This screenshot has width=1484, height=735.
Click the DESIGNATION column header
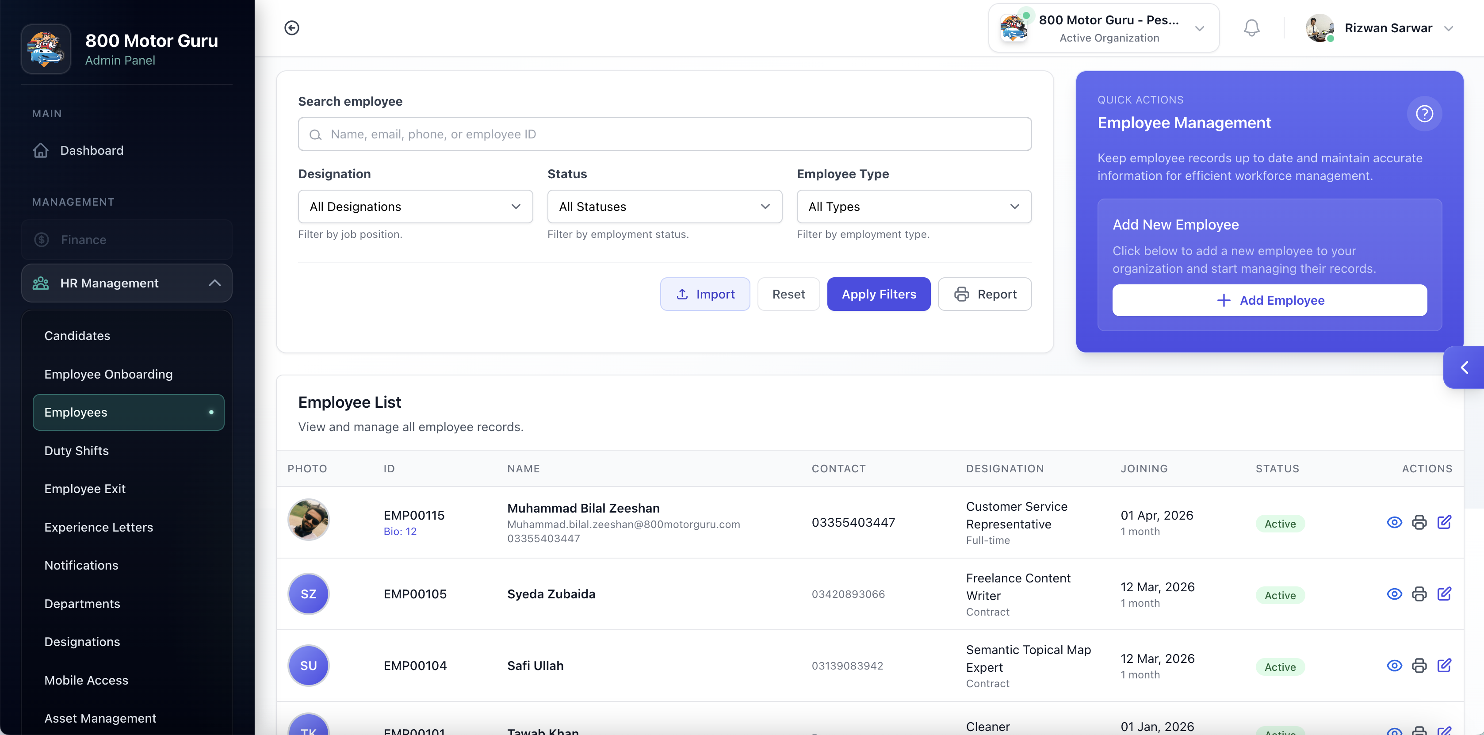point(1005,469)
